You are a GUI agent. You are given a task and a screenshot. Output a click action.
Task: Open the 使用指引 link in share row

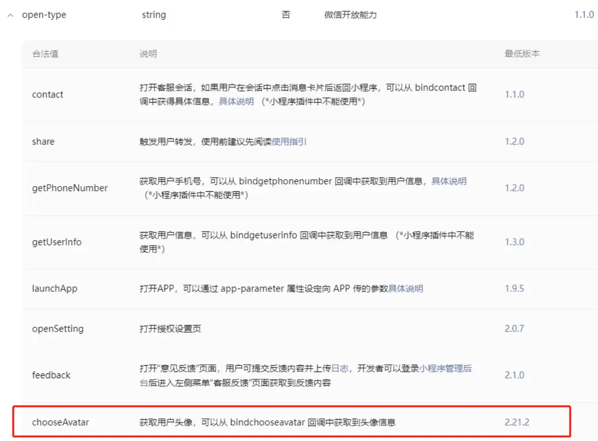coord(289,142)
